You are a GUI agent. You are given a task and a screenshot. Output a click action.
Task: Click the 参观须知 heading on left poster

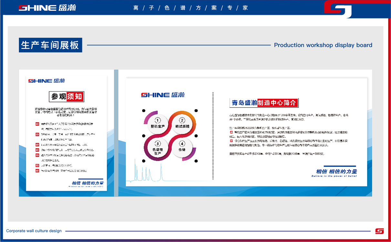pyautogui.click(x=67, y=96)
